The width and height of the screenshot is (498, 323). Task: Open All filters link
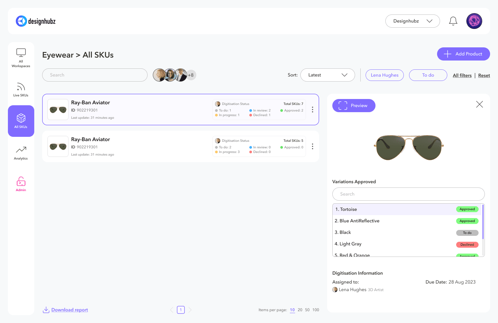pyautogui.click(x=462, y=75)
